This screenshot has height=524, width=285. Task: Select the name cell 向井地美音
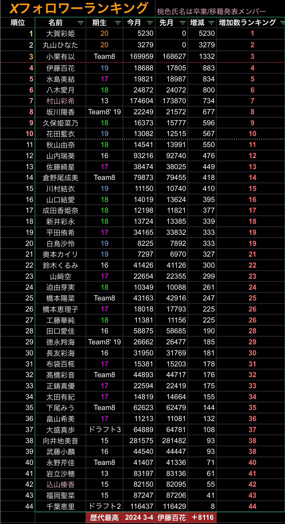tap(60, 441)
